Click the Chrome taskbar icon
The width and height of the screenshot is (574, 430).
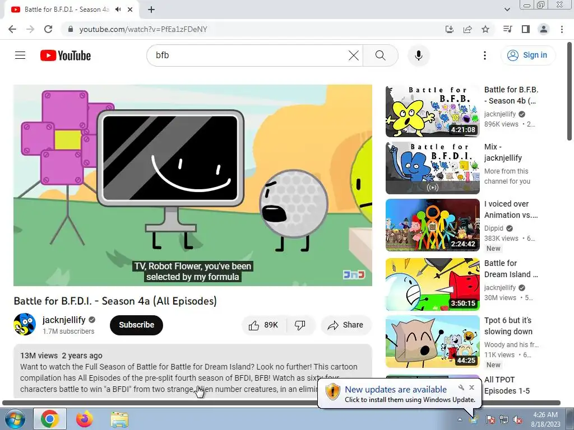point(50,419)
